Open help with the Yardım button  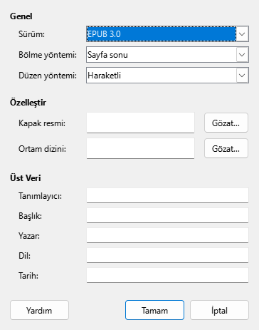[39, 310]
